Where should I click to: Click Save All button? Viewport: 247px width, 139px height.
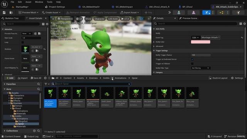coord(36,78)
